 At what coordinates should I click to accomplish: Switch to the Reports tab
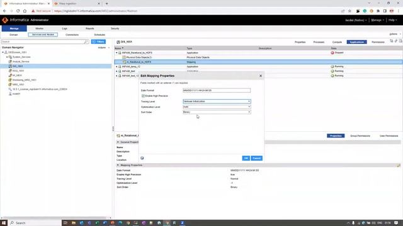point(89,28)
